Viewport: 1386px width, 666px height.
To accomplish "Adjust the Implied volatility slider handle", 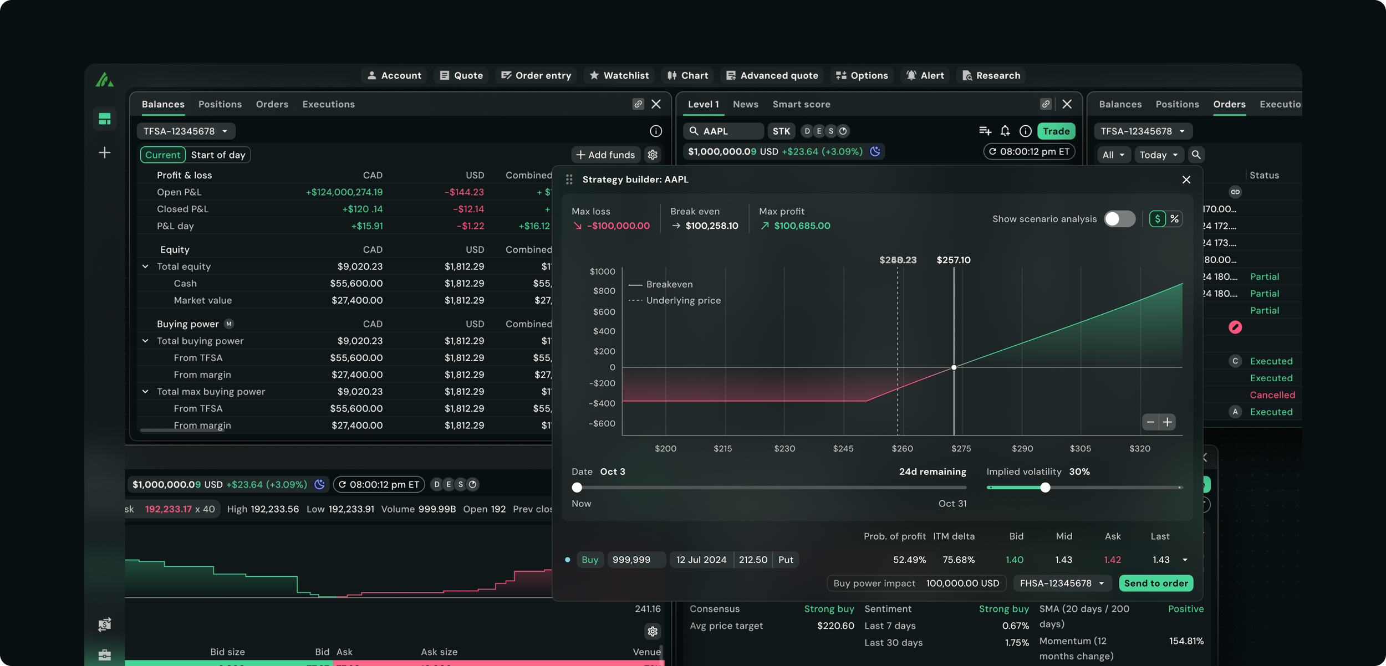I will (x=1045, y=488).
